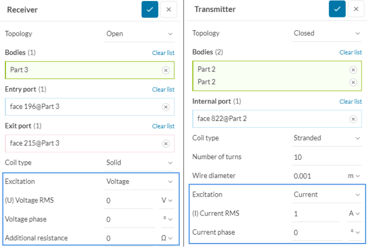This screenshot has height=249, width=367.
Task: Click the Number of turns input field
Action: [x=316, y=157]
